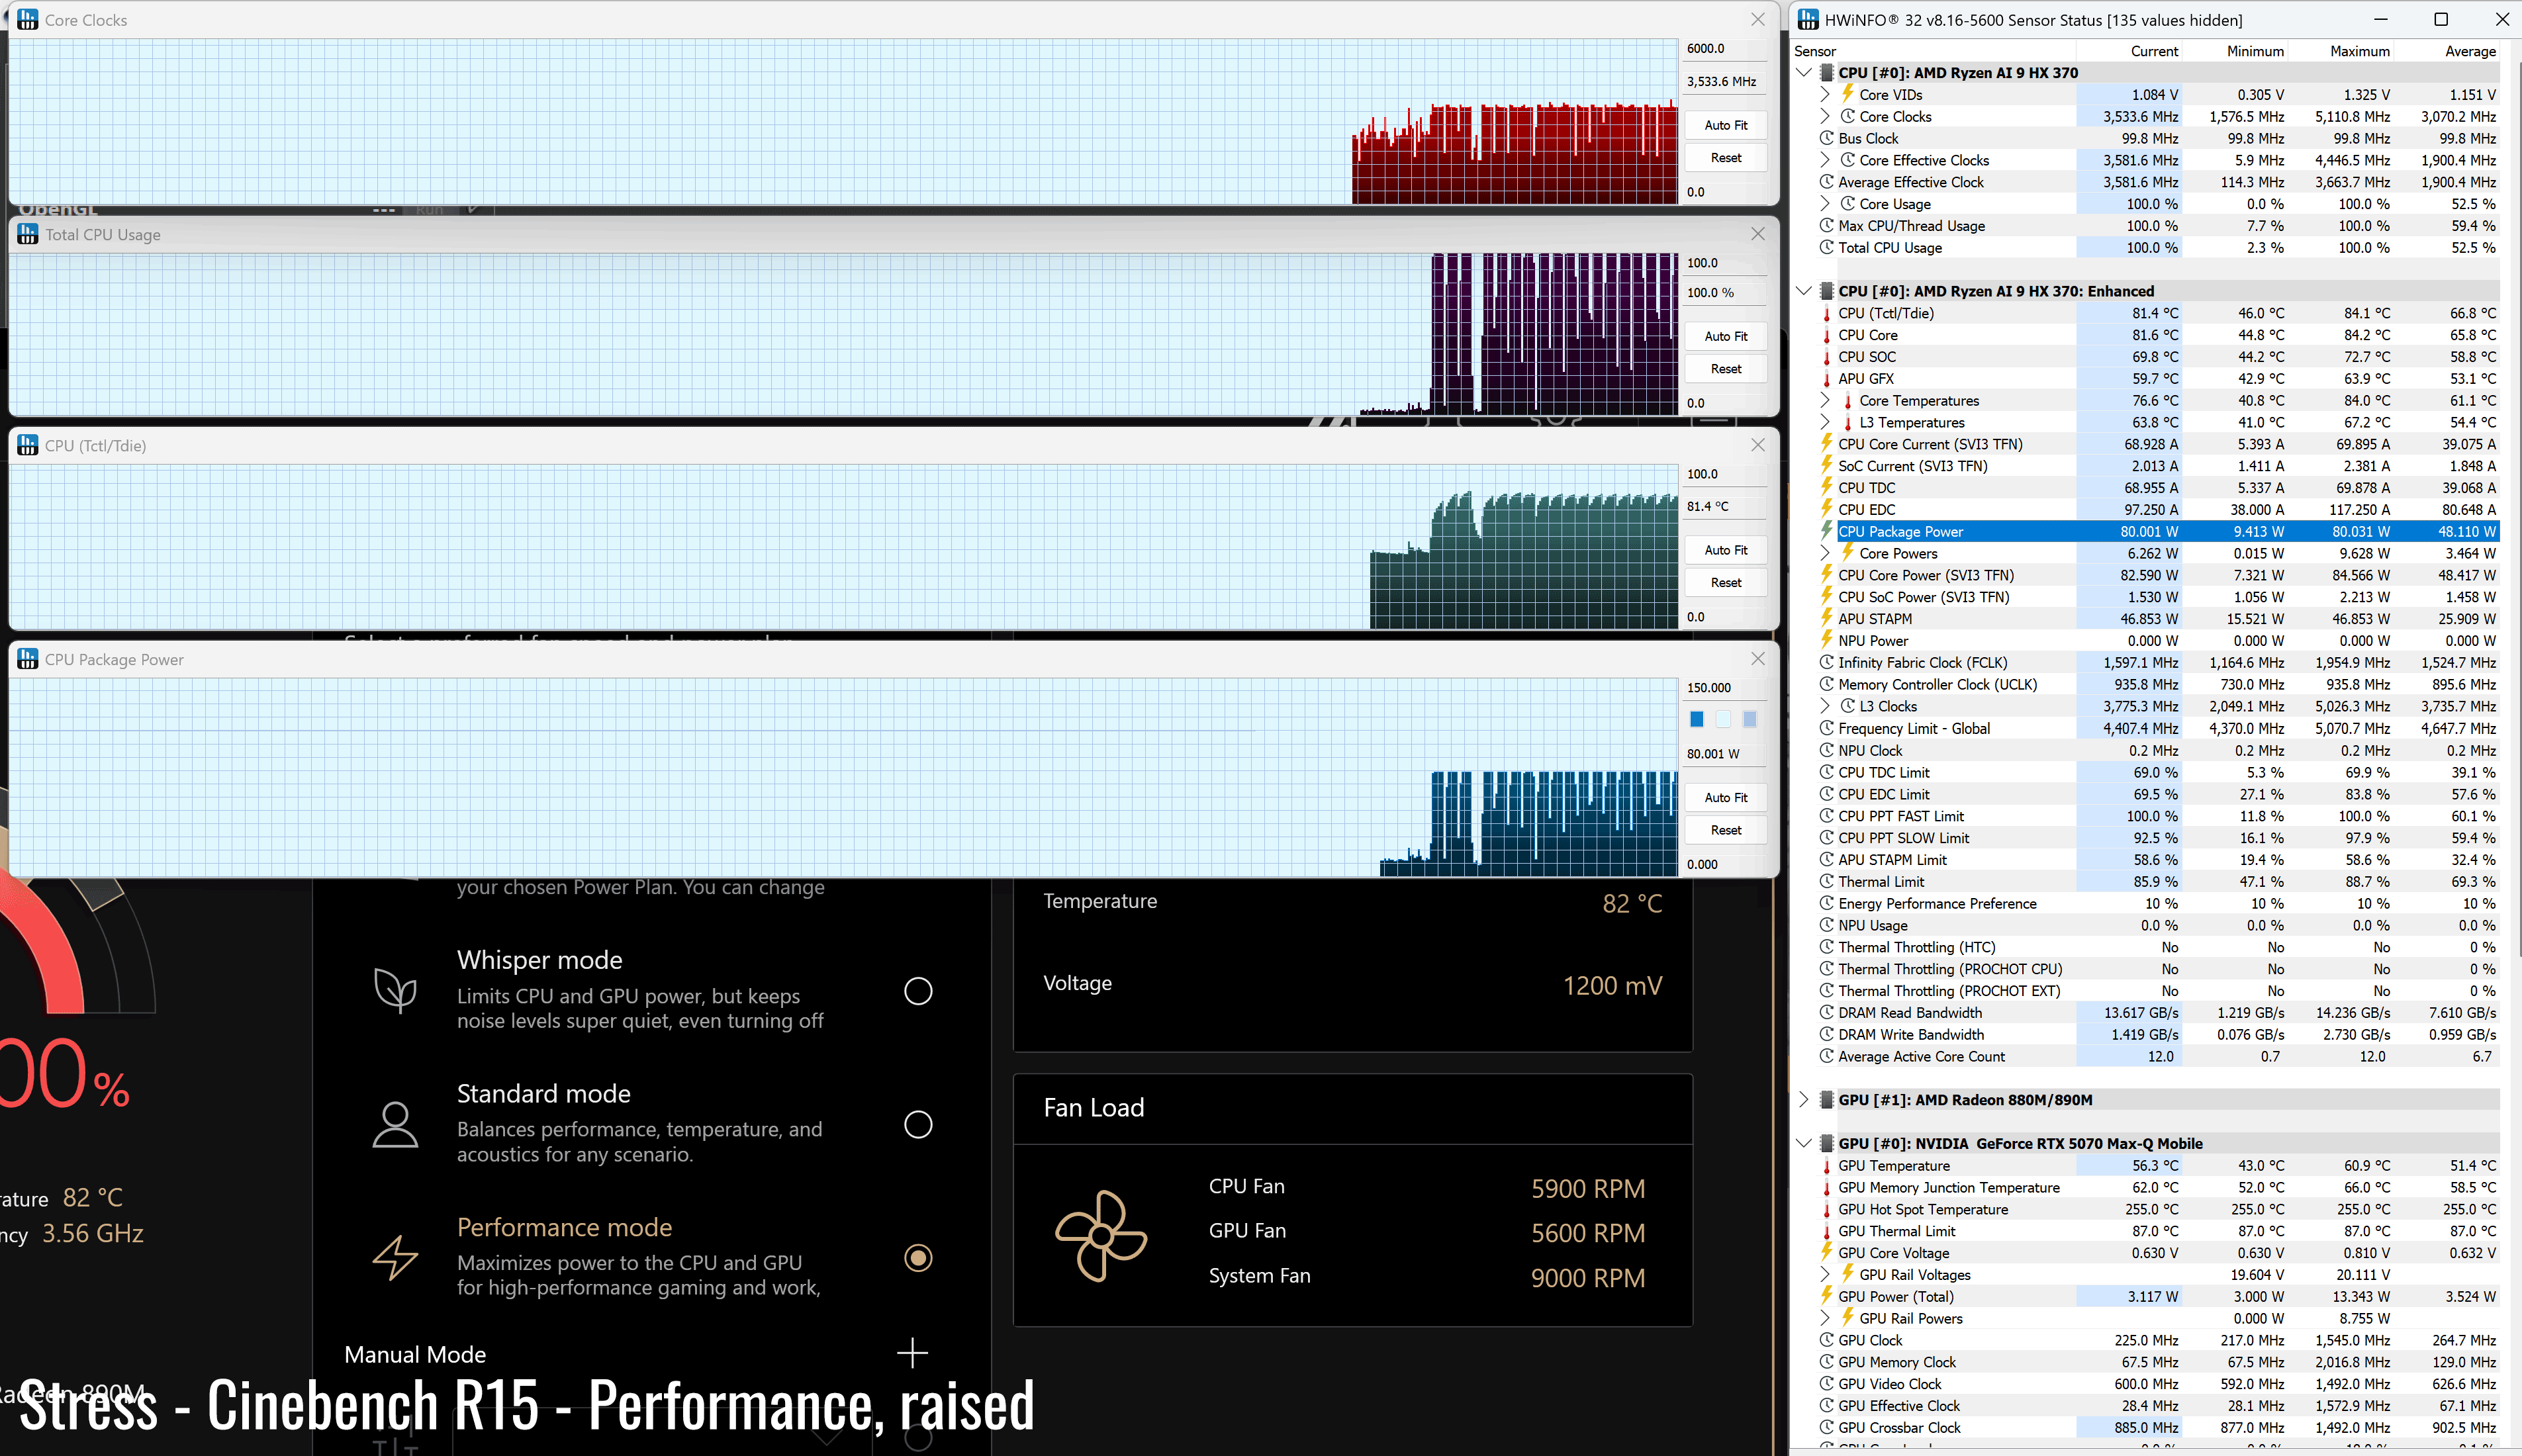Screen dimensions: 2522x1456
Task: Click the thermometer icon next to CPU (Tctl/Tdie)
Action: pos(1826,313)
